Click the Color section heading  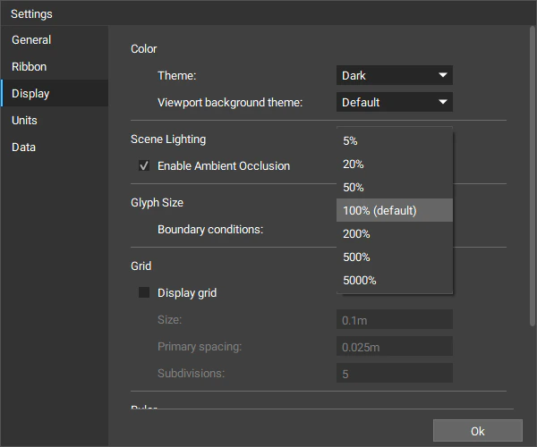pos(143,48)
